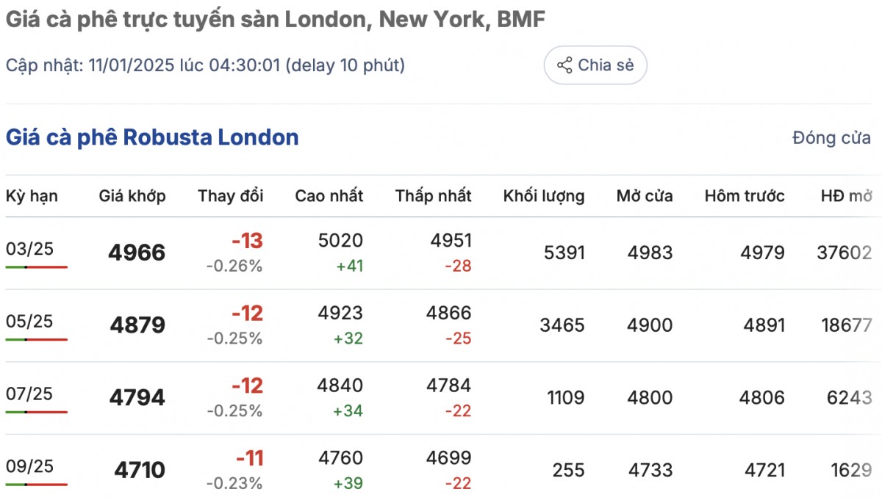This screenshot has width=882, height=500.
Task: Select the 07/25 contract term
Action: tap(30, 394)
